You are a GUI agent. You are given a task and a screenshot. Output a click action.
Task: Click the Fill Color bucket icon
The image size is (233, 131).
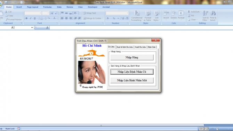[48, 18]
